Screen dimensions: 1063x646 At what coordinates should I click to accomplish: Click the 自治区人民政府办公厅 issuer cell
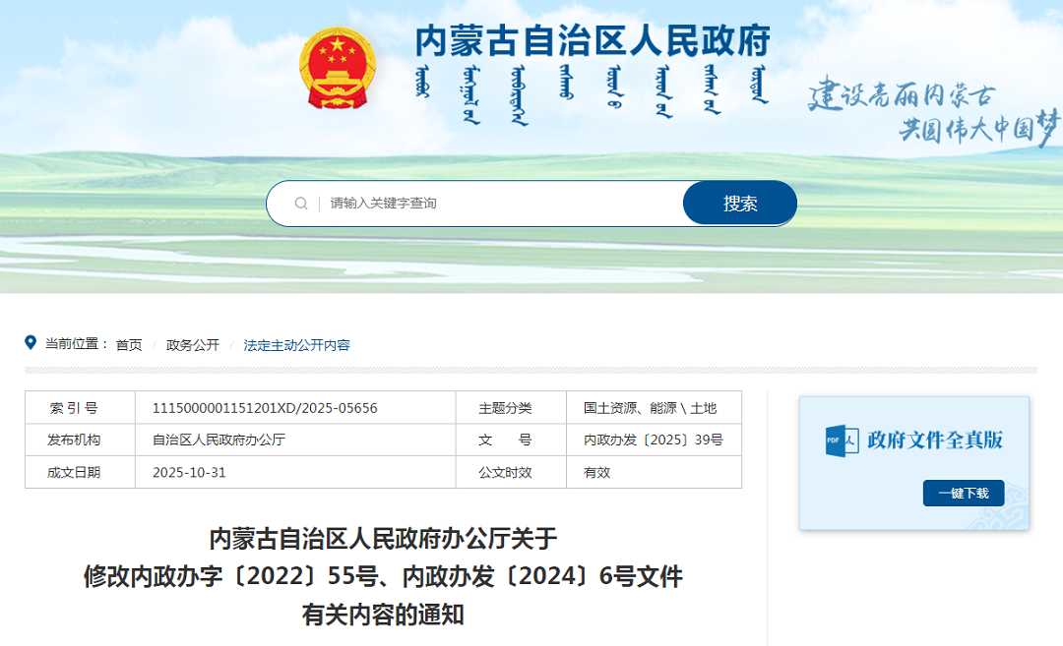(x=219, y=440)
